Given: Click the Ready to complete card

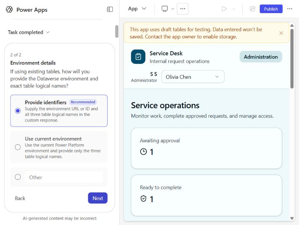Looking at the screenshot, I should click(x=206, y=196).
